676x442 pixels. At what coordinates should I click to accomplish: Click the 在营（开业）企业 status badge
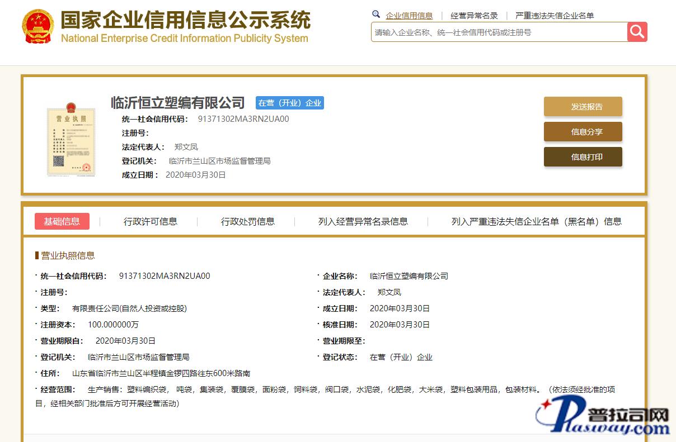(x=289, y=103)
